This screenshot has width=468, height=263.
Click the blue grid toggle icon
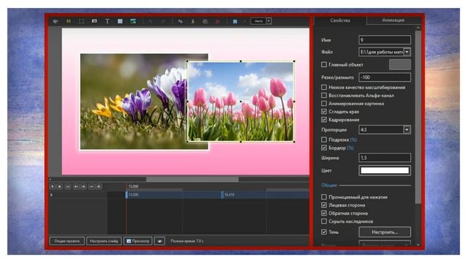pos(235,21)
